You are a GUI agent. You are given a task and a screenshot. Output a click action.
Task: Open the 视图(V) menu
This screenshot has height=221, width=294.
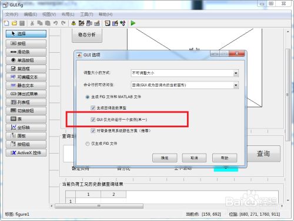(x=49, y=15)
